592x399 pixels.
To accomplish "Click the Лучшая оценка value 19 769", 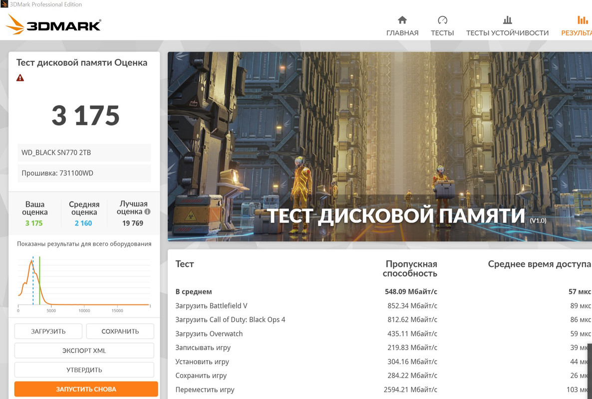I will pos(132,223).
